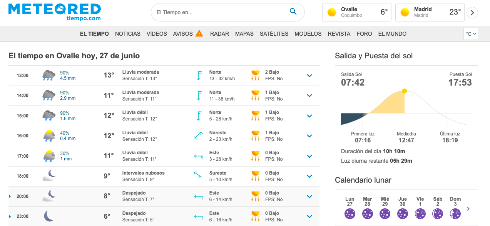Click the rain cloud icon at 13:00
490x226 pixels.
(49, 75)
